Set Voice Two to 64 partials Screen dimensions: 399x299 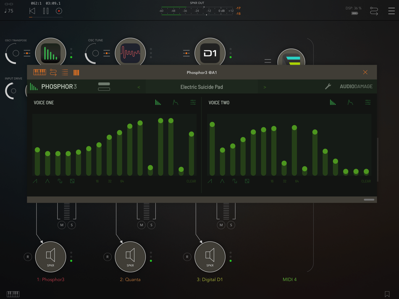[297, 181]
